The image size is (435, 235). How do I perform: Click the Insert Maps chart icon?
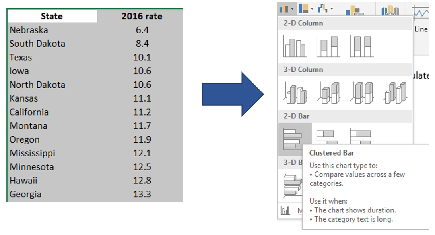(391, 10)
